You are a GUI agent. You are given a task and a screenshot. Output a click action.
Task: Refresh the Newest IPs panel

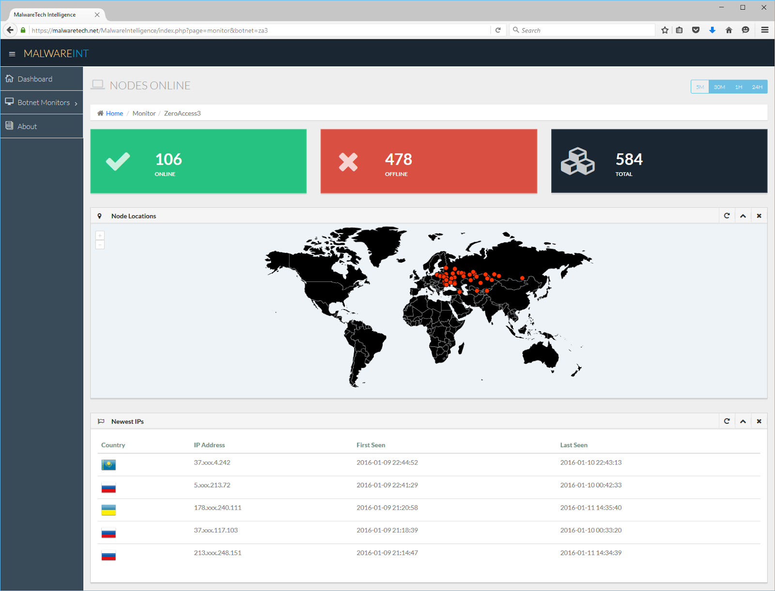pyautogui.click(x=727, y=421)
